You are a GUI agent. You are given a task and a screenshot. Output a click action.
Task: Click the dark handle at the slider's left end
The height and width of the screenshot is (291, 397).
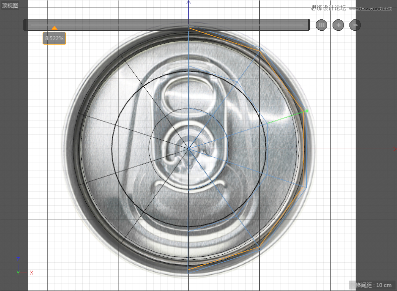pyautogui.click(x=26, y=24)
